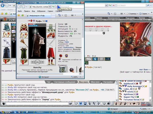Click the printer icon in the Руфь info window

[x=72, y=15]
